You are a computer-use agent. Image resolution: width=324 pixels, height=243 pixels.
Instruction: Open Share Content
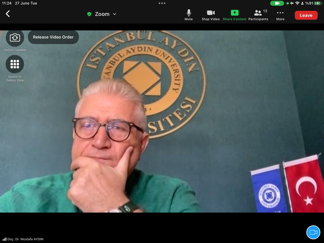point(234,15)
